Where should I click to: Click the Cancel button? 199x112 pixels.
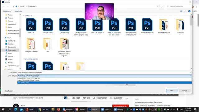pyautogui.click(x=184, y=91)
